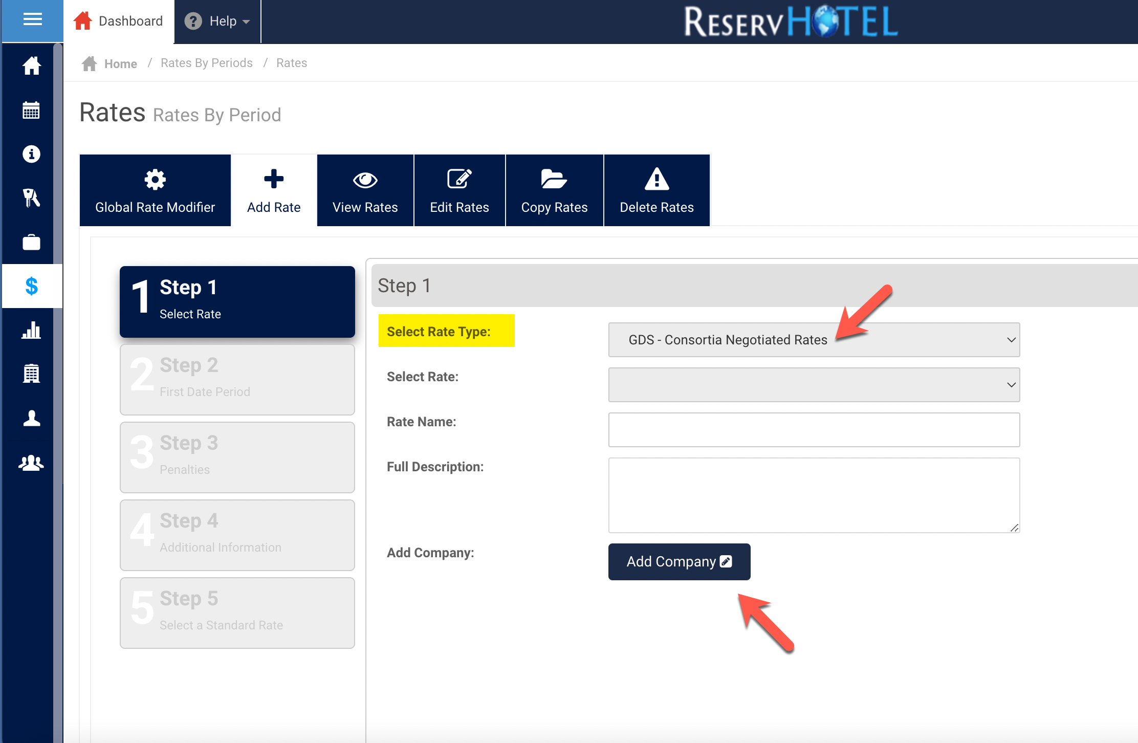Image resolution: width=1138 pixels, height=743 pixels.
Task: Open the calendar icon in sidebar
Action: coord(32,110)
